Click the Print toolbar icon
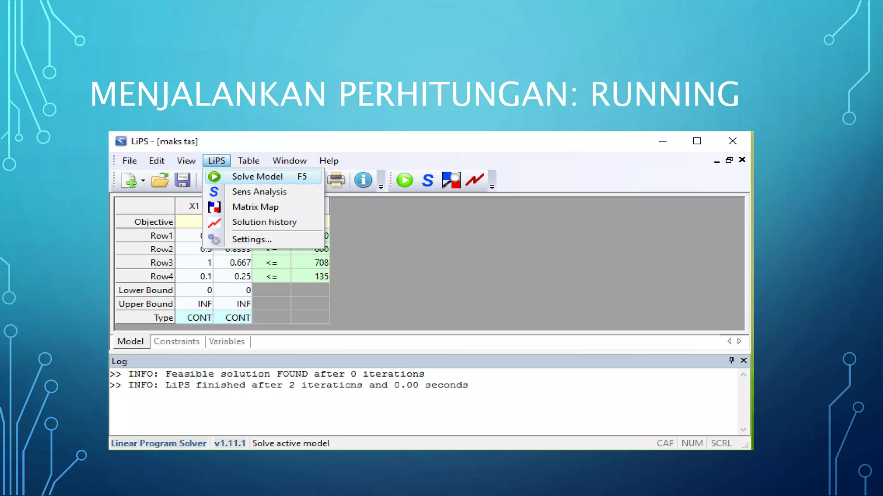 [x=336, y=180]
